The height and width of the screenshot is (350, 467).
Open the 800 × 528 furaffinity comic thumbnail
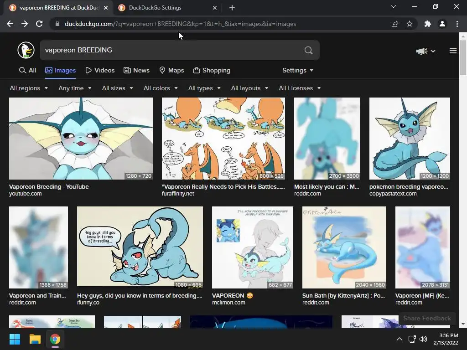coord(223,139)
